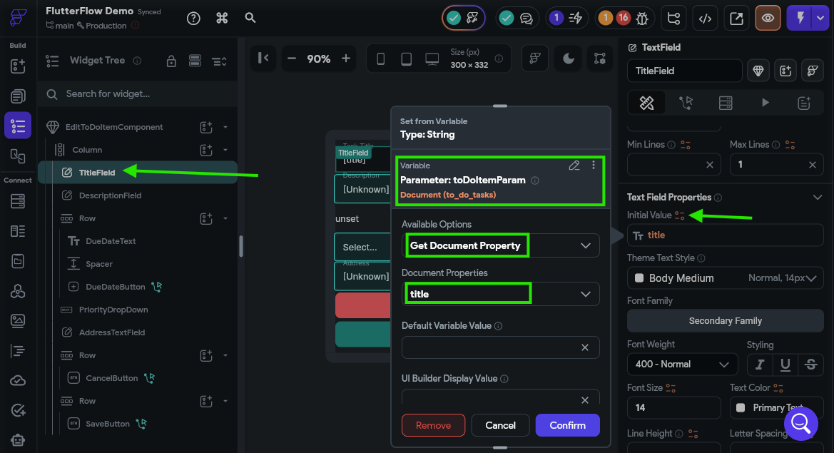Select the tablet device preview icon
This screenshot has width=834, height=453.
[x=407, y=58]
